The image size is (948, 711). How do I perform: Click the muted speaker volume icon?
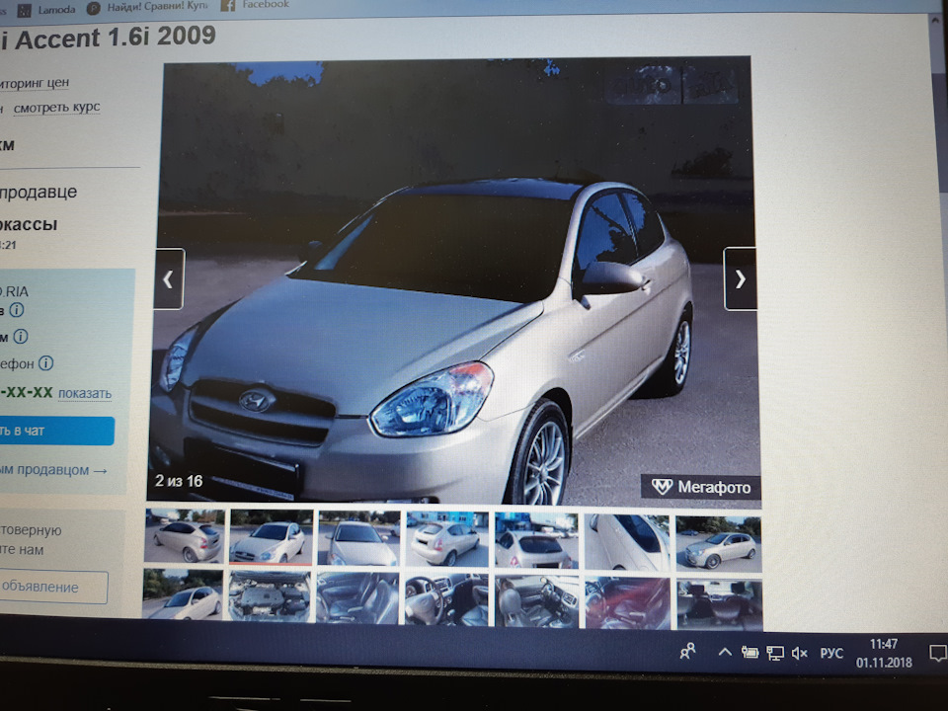(x=799, y=653)
